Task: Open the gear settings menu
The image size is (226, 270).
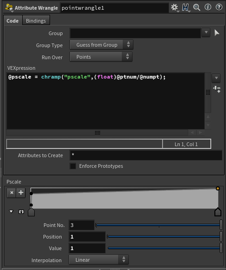Action: coord(175,7)
